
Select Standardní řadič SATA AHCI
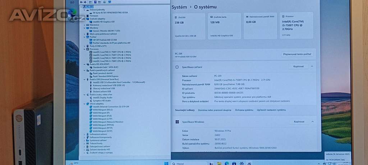pyautogui.click(x=104, y=67)
